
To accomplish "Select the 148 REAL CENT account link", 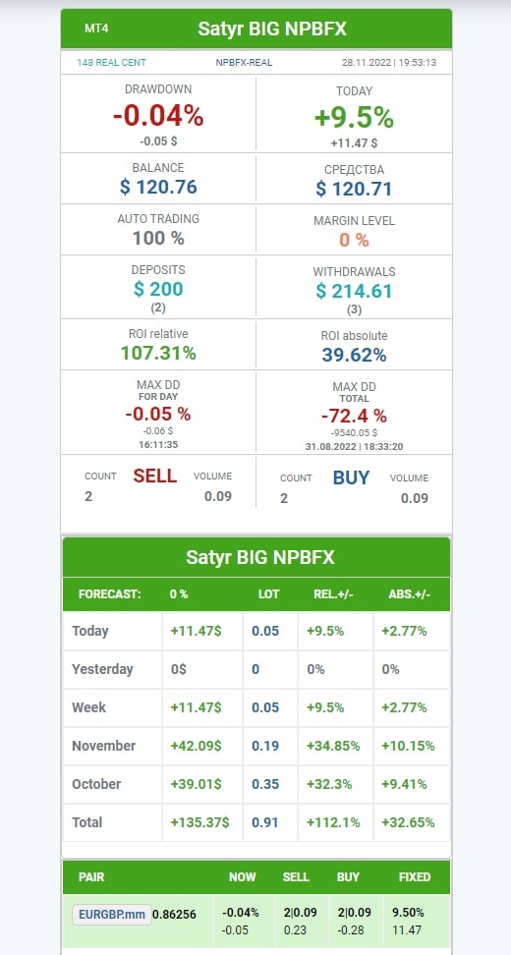I will click(x=111, y=62).
